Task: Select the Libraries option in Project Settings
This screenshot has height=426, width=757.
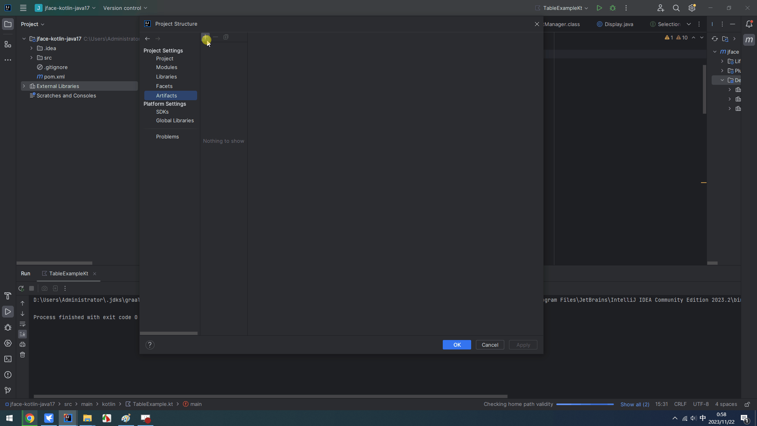Action: (166, 77)
